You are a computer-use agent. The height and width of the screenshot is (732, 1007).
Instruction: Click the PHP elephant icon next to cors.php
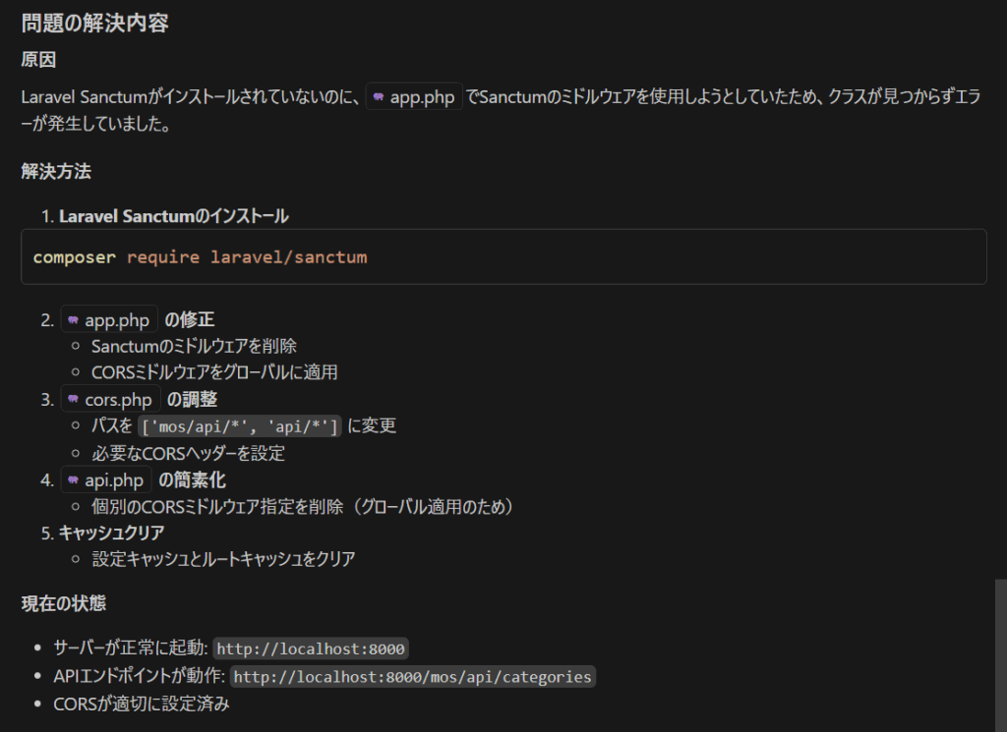[73, 400]
